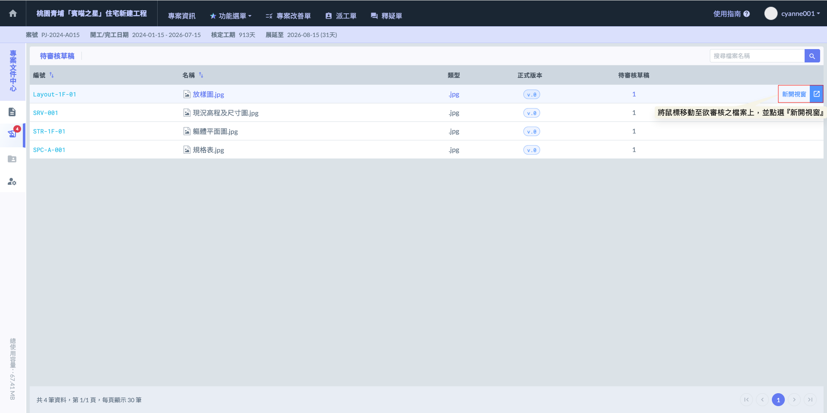The image size is (827, 413).
Task: Click the v.0 version badge for STR-1F-01
Action: click(x=532, y=132)
